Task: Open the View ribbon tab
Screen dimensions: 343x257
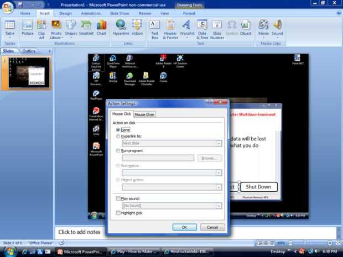Action: coord(164,13)
